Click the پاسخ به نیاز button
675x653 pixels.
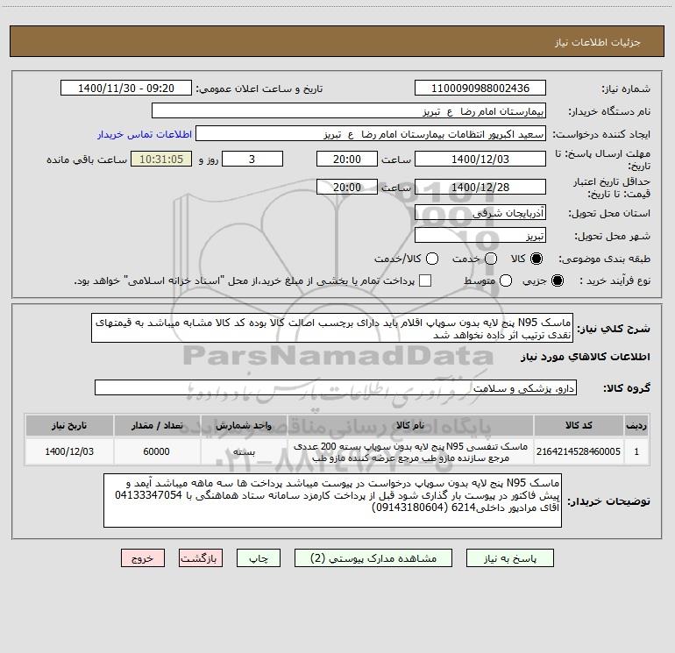510,557
